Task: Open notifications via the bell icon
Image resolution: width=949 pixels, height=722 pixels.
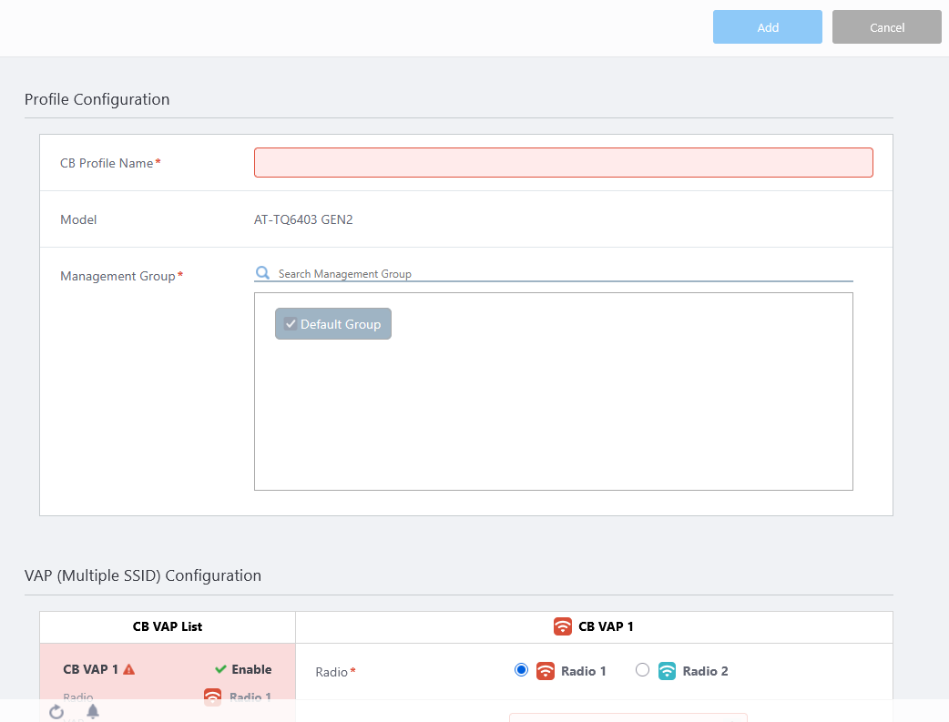Action: (x=93, y=711)
